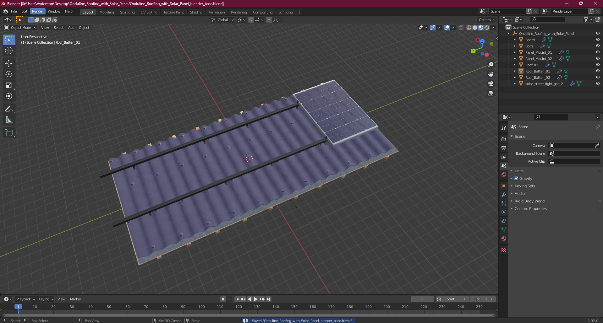Viewport: 603px width, 323px height.
Task: Select the Rotate tool
Action: point(9,74)
